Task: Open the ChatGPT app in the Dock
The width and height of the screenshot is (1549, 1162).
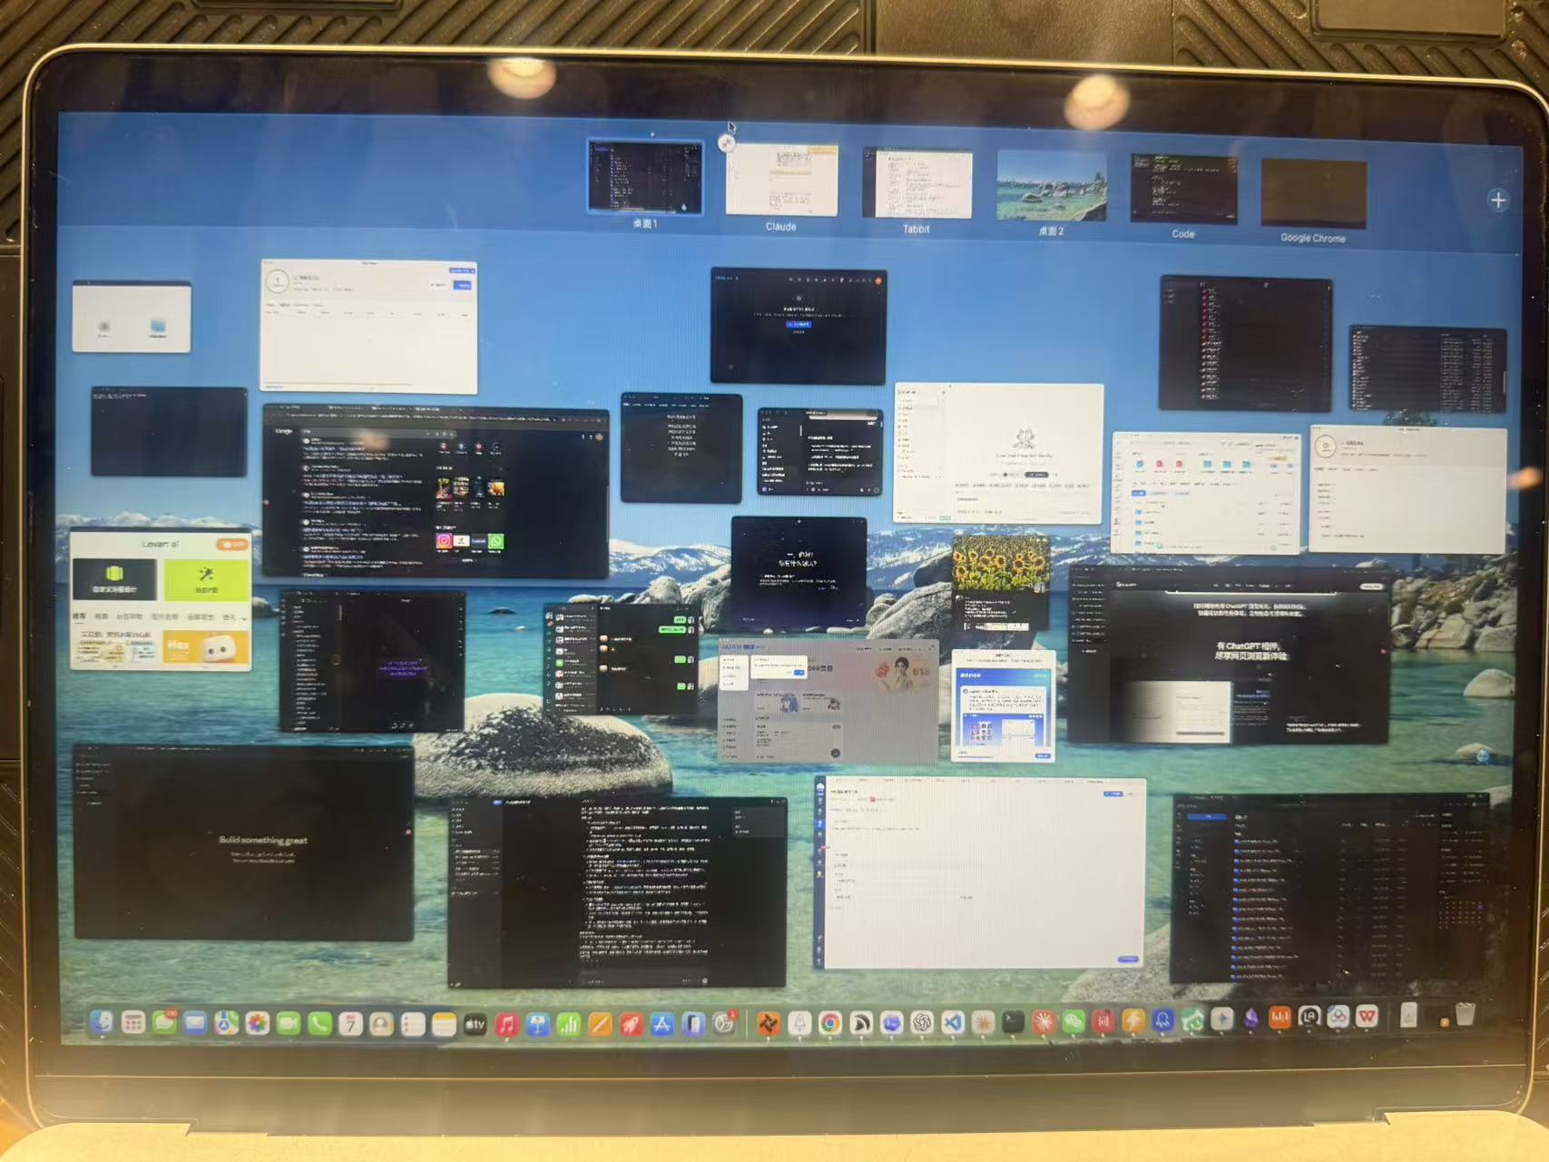Action: click(922, 1023)
